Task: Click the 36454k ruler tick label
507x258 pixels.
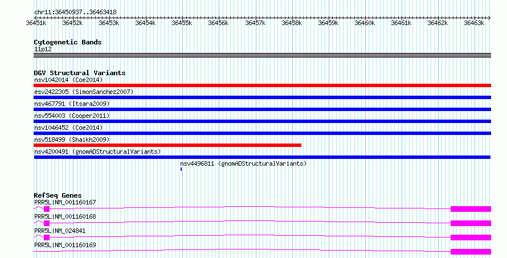Action: 146,23
